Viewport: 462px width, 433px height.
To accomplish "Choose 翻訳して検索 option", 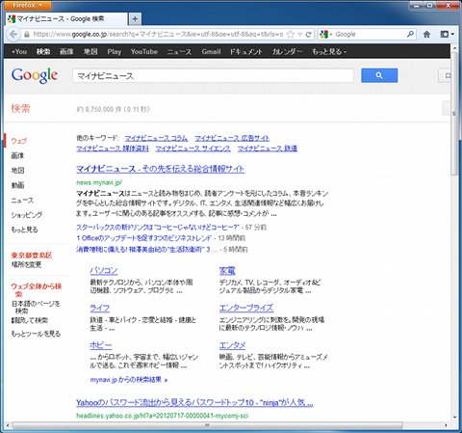I will pos(30,320).
